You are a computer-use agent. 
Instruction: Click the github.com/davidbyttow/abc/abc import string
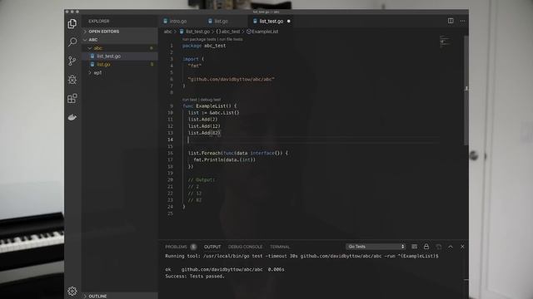[232, 80]
